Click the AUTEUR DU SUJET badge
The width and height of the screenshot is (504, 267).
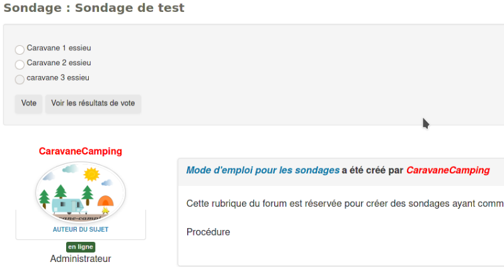[81, 229]
